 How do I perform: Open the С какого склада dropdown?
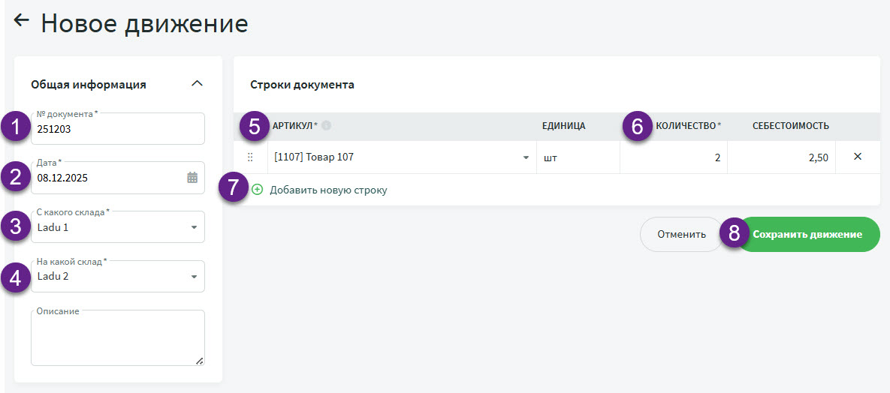[x=194, y=227]
